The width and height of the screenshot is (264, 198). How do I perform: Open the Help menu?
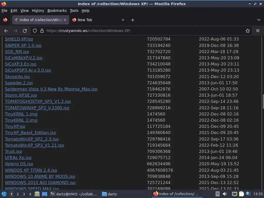click(86, 11)
